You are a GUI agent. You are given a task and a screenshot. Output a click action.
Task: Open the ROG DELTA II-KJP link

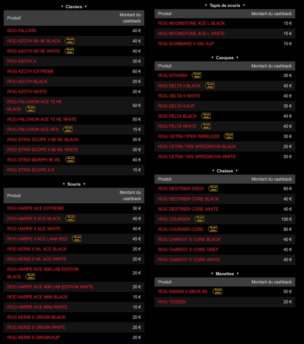[176, 106]
